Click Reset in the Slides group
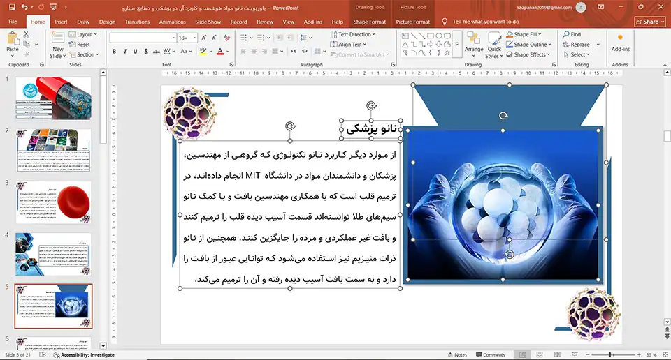Screen dimensions: 671x360 80,45
